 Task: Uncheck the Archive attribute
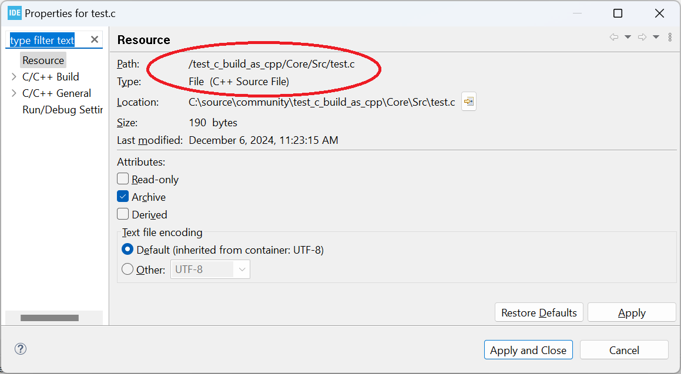[123, 196]
